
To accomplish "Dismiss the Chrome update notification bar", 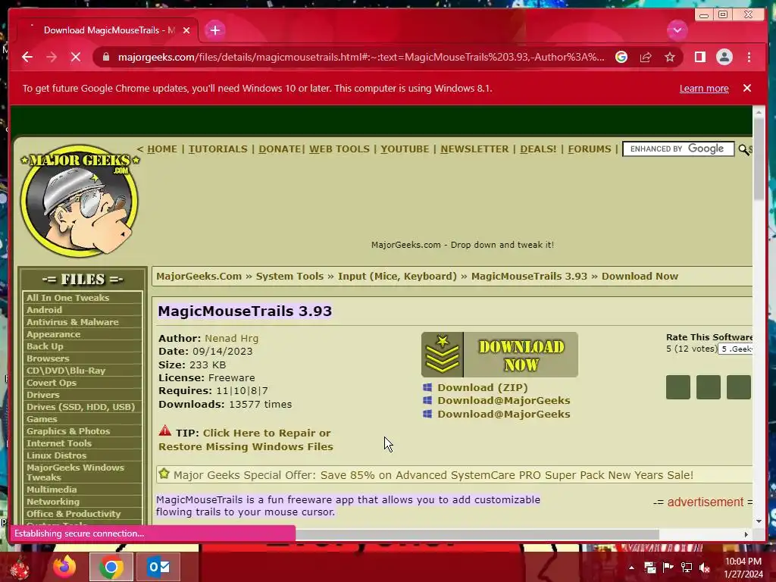I will click(746, 88).
